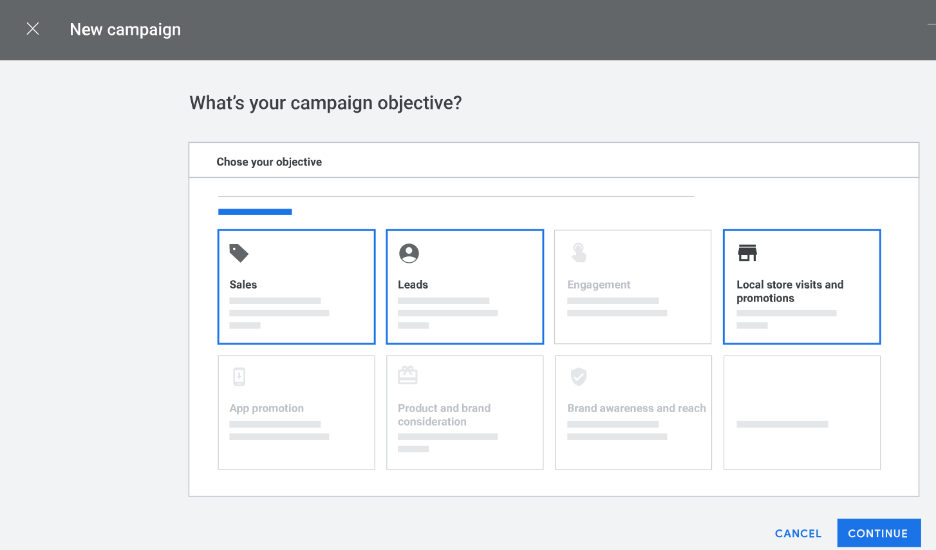Click the Engagement hand pointer icon
This screenshot has height=550, width=936.
[579, 252]
